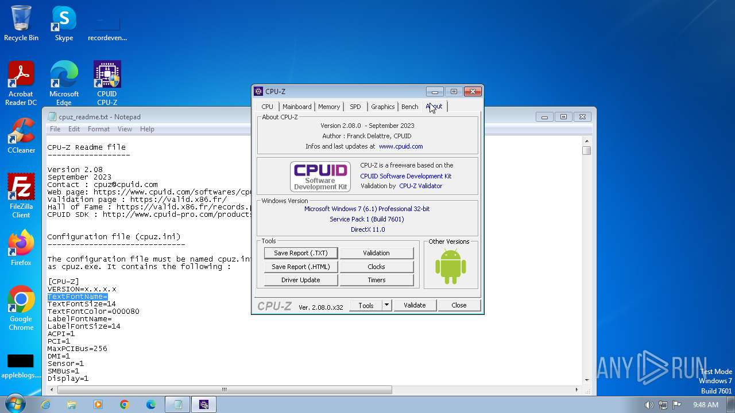Open Internet Explorer from the taskbar
The height and width of the screenshot is (413, 735).
pos(45,404)
